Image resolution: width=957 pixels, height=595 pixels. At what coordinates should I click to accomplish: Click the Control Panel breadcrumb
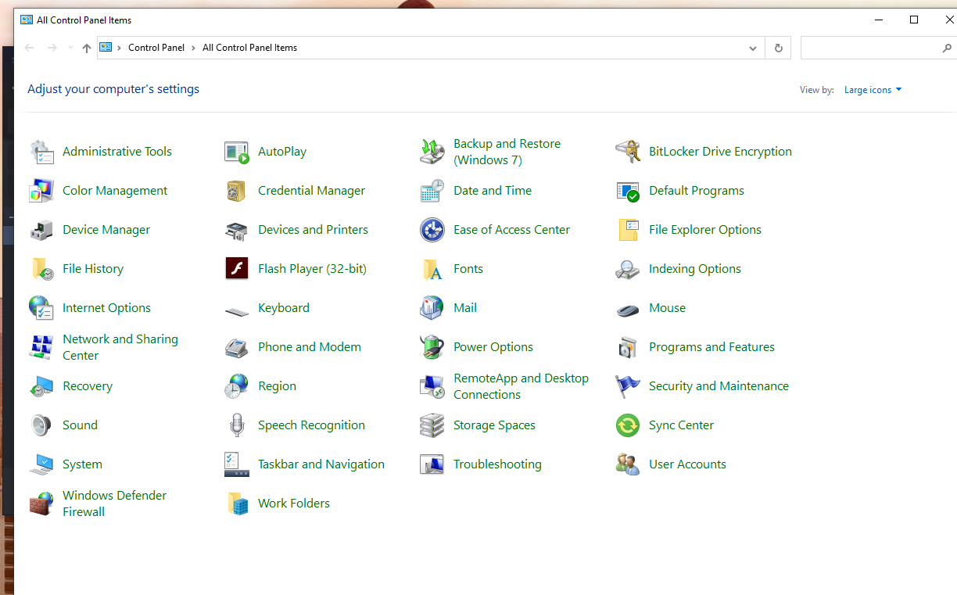point(156,48)
